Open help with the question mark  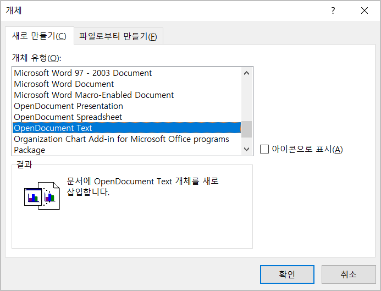(333, 10)
